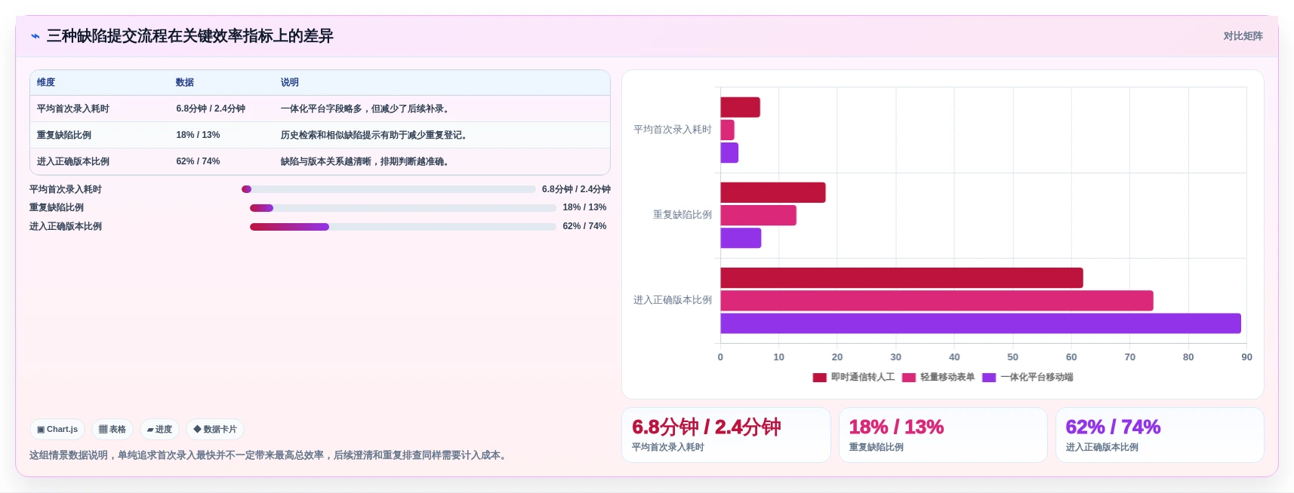The width and height of the screenshot is (1294, 493).
Task: Click the crimson 进入正确版本比例 chart bar
Action: click(x=901, y=278)
